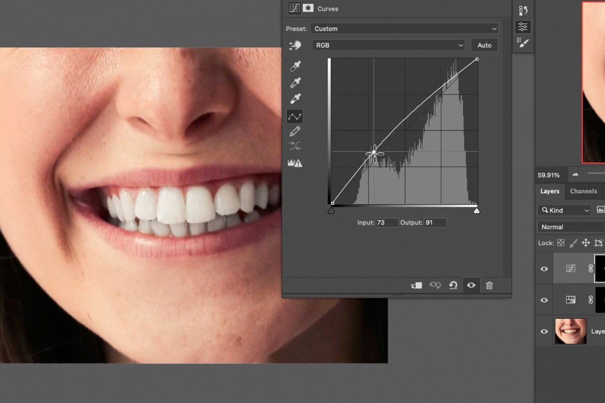The height and width of the screenshot is (403, 605).
Task: Click the view previous state icon
Action: [435, 285]
